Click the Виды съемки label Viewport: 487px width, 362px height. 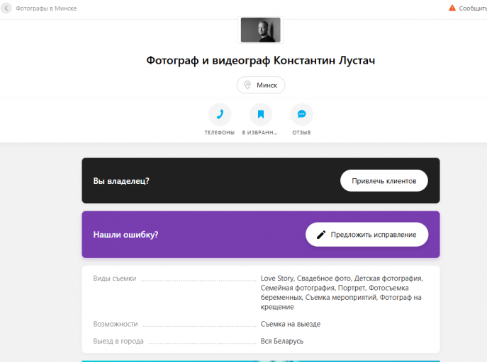click(115, 279)
